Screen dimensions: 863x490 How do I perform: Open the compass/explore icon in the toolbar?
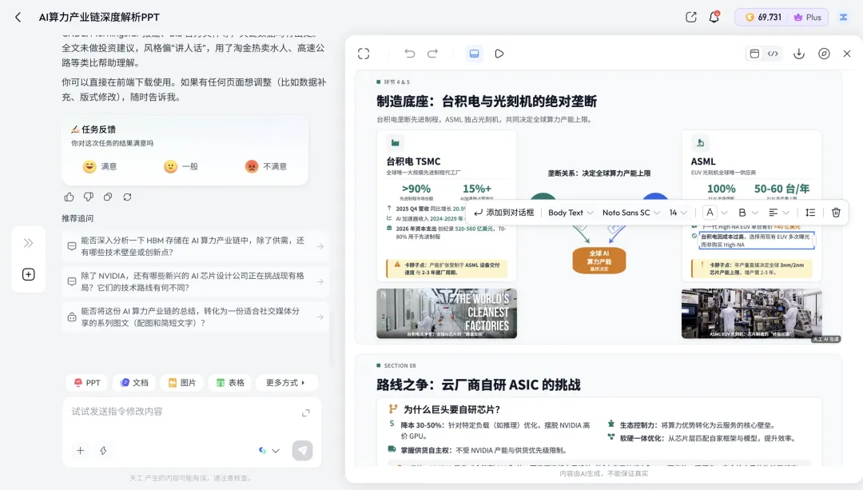(824, 54)
